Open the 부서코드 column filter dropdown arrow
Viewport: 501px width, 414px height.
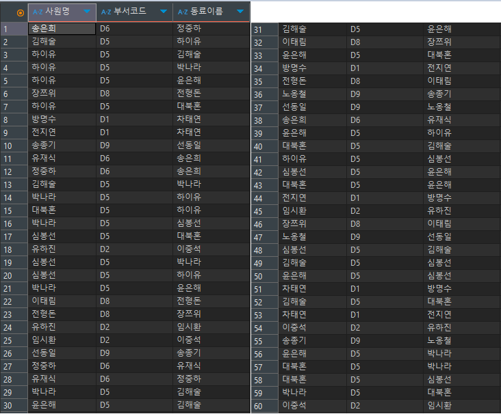click(x=164, y=12)
